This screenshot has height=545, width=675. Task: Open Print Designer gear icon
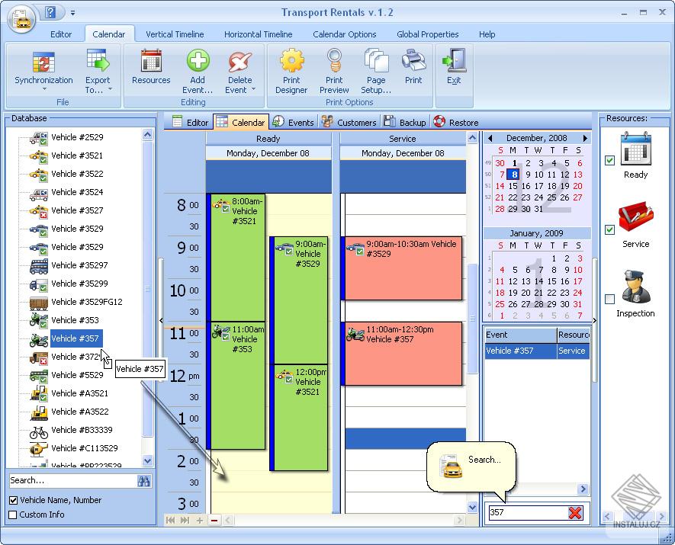(291, 61)
